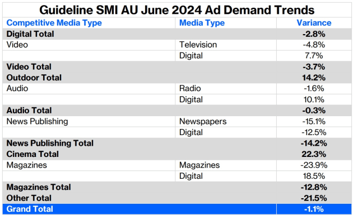This screenshot has width=353, height=215.
Task: Select the 'Grand Total' row label
Action: (x=30, y=209)
